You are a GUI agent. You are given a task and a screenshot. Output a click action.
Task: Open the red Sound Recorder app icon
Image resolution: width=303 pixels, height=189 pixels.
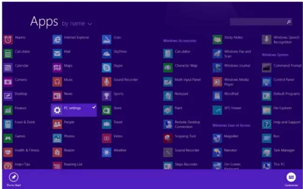point(107,82)
